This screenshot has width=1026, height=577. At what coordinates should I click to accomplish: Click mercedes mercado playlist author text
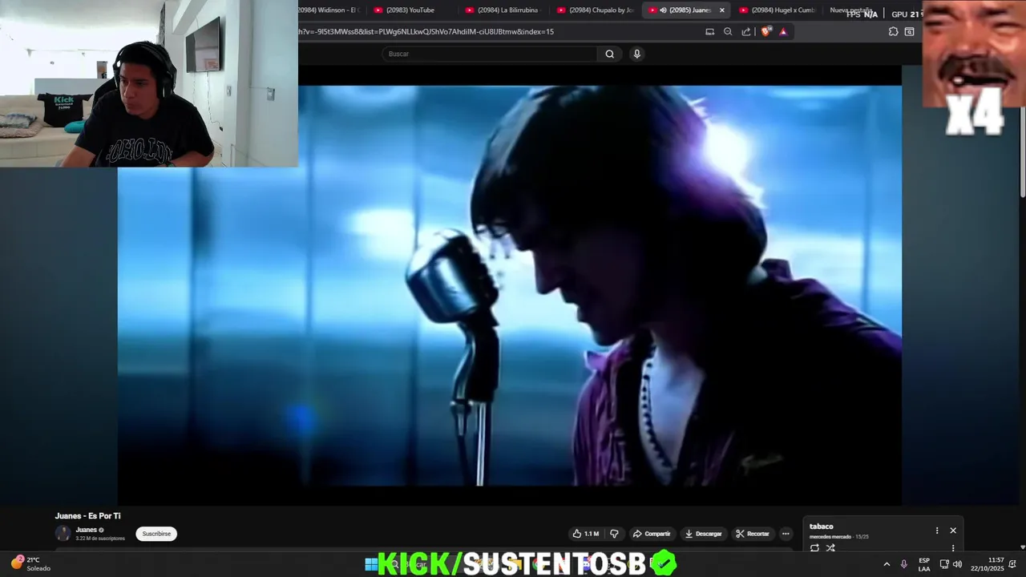pos(830,537)
